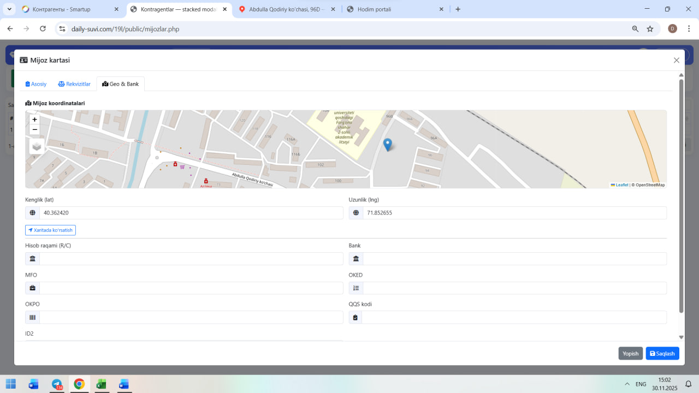The image size is (699, 393).
Task: Click the modal's vertical scrollbar
Action: coord(681,196)
